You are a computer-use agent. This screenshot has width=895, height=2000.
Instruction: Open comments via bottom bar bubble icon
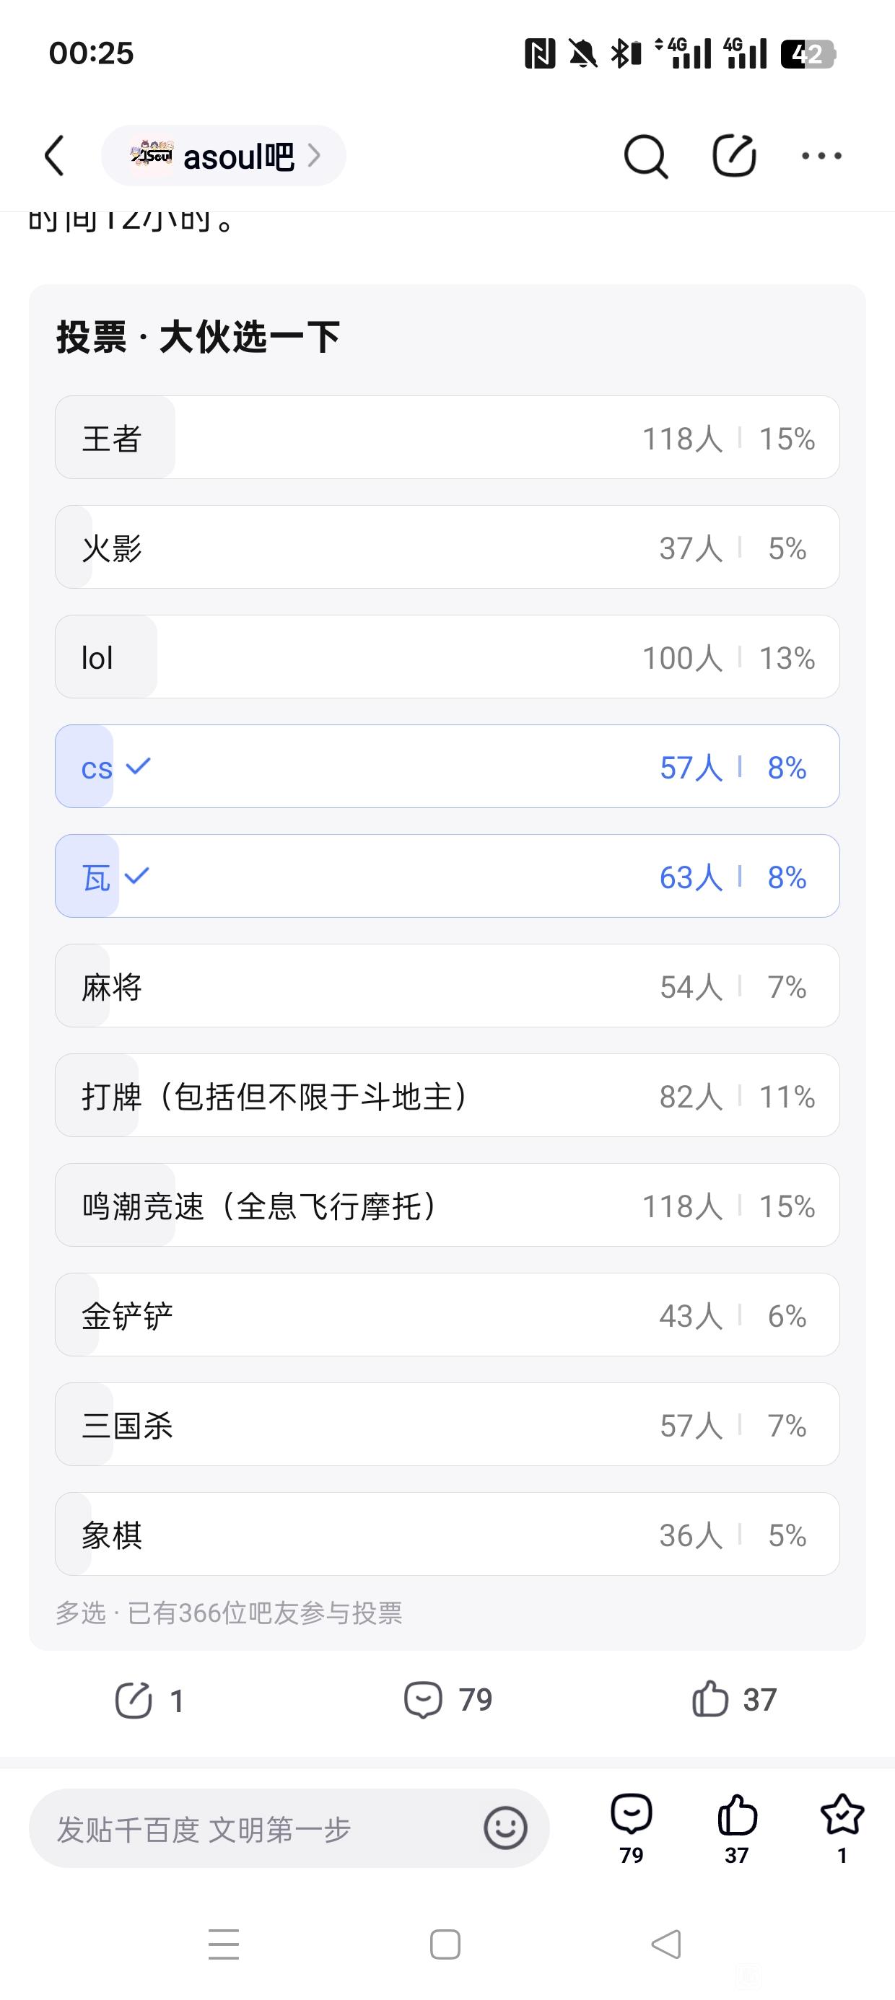[x=631, y=1815]
